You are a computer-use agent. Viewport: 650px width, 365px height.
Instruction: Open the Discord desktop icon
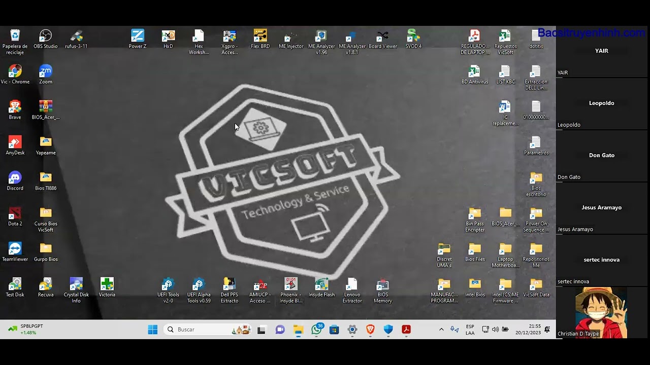pyautogui.click(x=15, y=181)
